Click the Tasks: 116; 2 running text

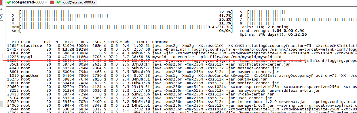(264, 27)
